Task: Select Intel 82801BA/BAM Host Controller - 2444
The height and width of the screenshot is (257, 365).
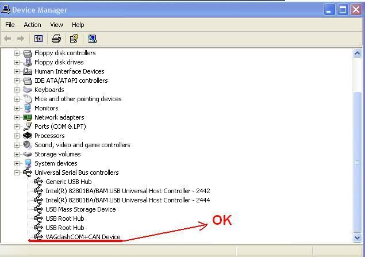Action: [x=128, y=200]
